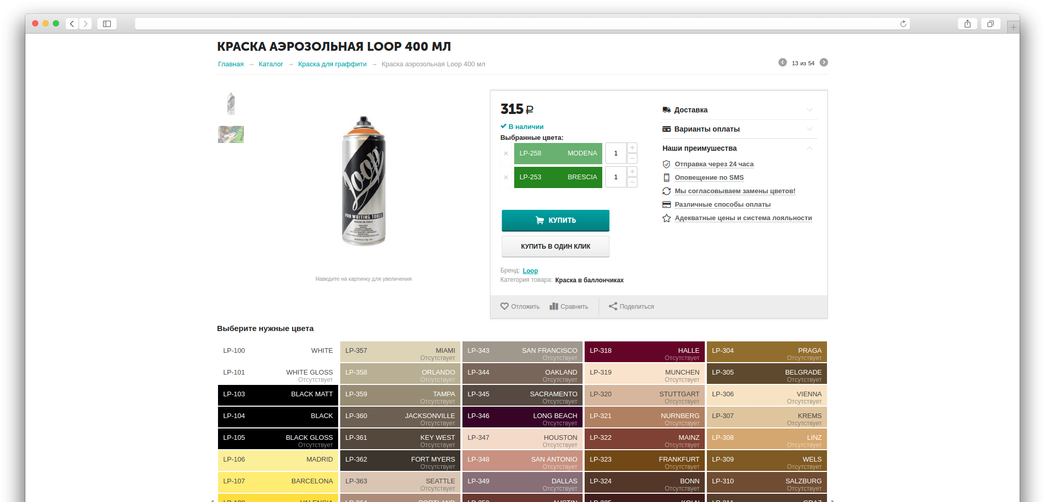Screen dimensions: 1045x502
Task: Go to next product arrow
Action: 824,63
